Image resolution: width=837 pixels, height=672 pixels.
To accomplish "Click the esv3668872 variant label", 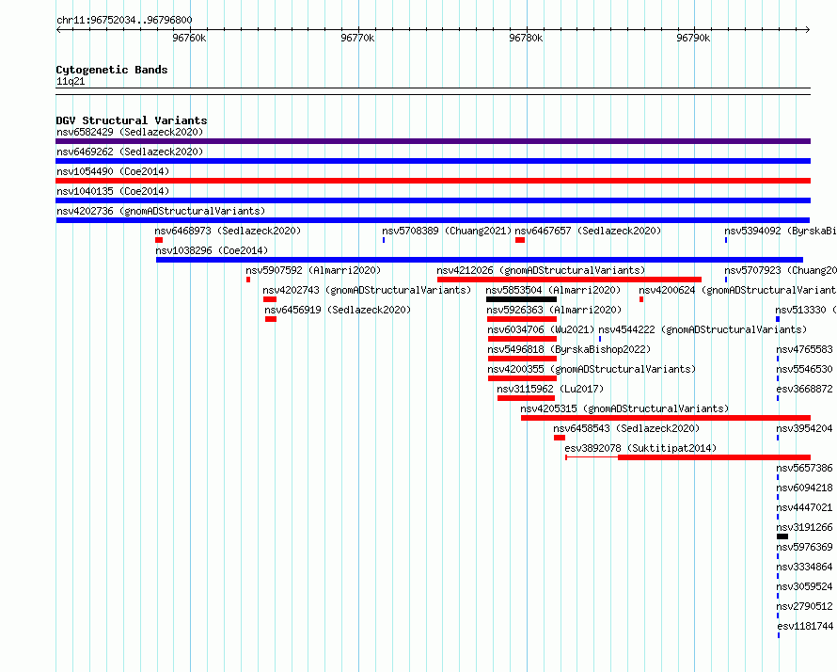I will [x=804, y=389].
